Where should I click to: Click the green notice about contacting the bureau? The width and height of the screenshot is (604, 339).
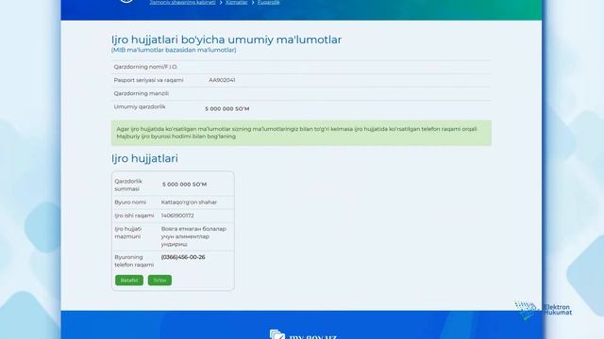coord(301,133)
